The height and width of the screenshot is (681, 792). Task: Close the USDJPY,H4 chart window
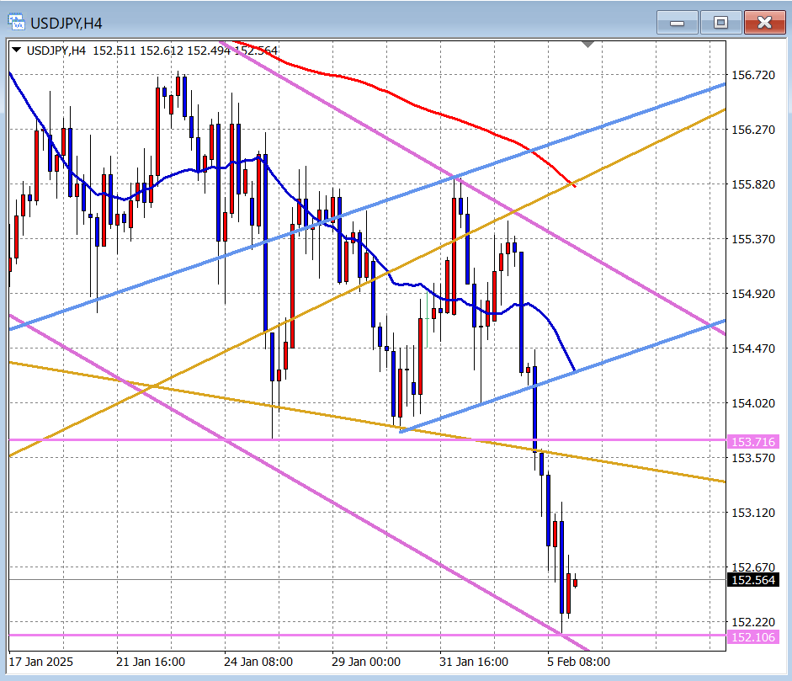764,23
